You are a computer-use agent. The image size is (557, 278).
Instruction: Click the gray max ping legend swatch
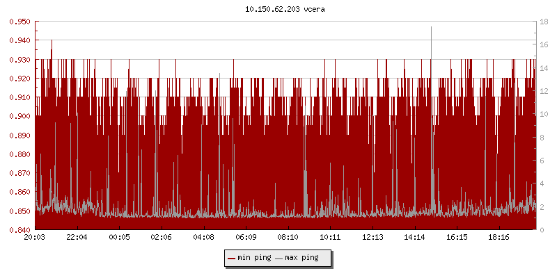(x=279, y=259)
